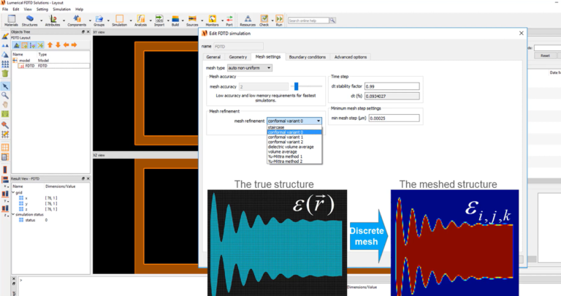This screenshot has height=296, width=561.
Task: Open the Materials database toolbar icon
Action: click(11, 20)
